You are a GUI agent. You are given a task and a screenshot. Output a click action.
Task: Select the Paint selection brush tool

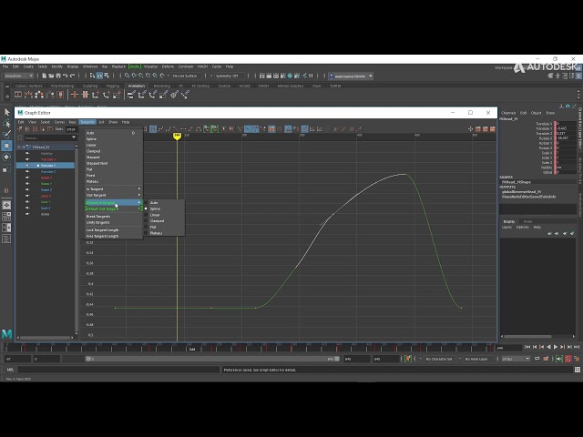(x=6, y=134)
